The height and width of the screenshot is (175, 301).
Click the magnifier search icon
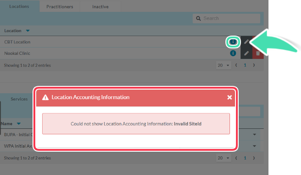[x=198, y=18]
